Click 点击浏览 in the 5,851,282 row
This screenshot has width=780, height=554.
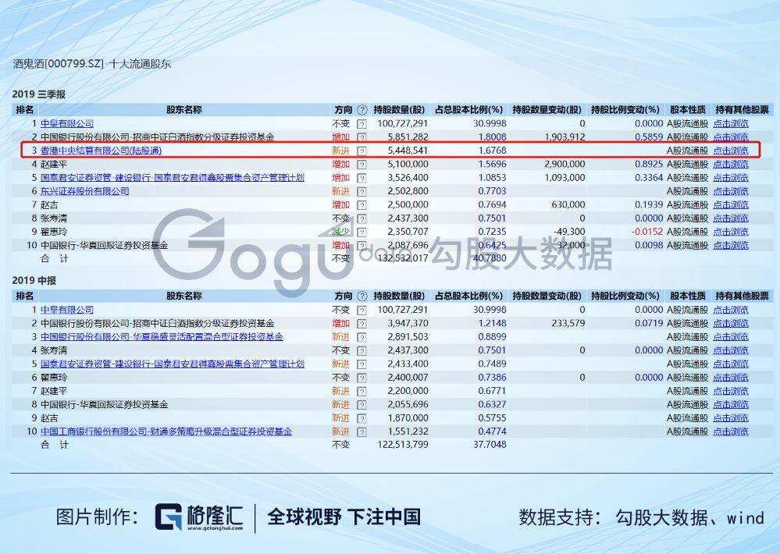(x=731, y=137)
